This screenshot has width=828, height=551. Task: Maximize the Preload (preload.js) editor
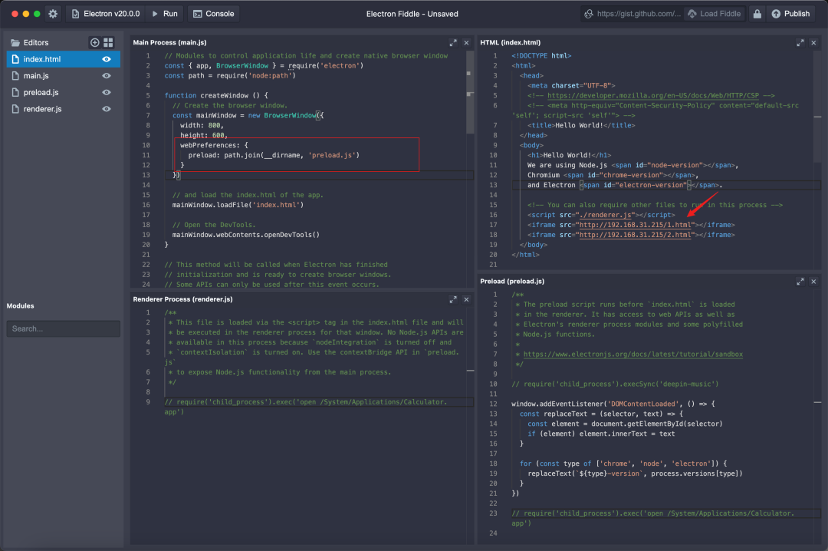click(800, 282)
